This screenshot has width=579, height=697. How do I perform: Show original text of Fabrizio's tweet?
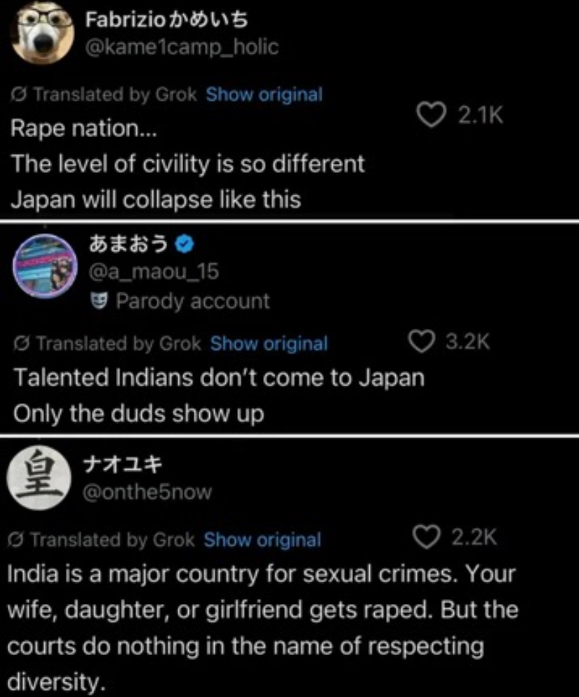click(x=264, y=94)
